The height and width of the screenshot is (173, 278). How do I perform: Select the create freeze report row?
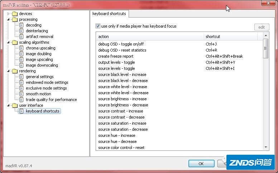click(179, 56)
